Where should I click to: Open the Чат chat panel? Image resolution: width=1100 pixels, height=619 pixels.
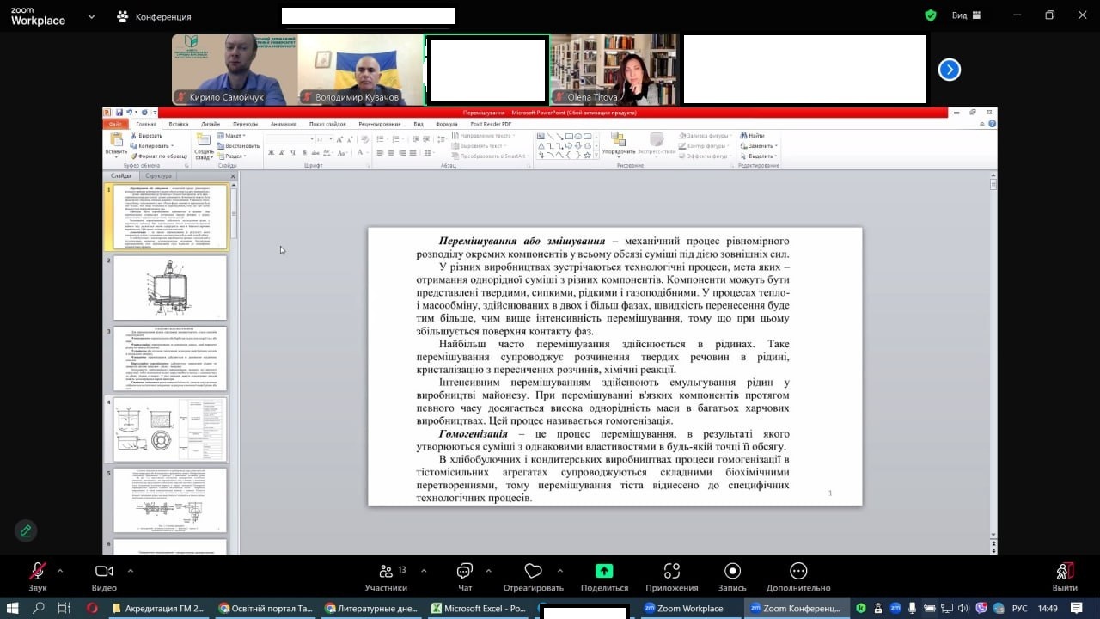click(465, 572)
